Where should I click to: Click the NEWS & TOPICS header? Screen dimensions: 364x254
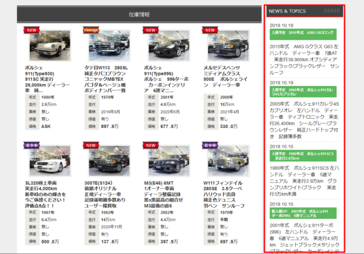[305, 11]
